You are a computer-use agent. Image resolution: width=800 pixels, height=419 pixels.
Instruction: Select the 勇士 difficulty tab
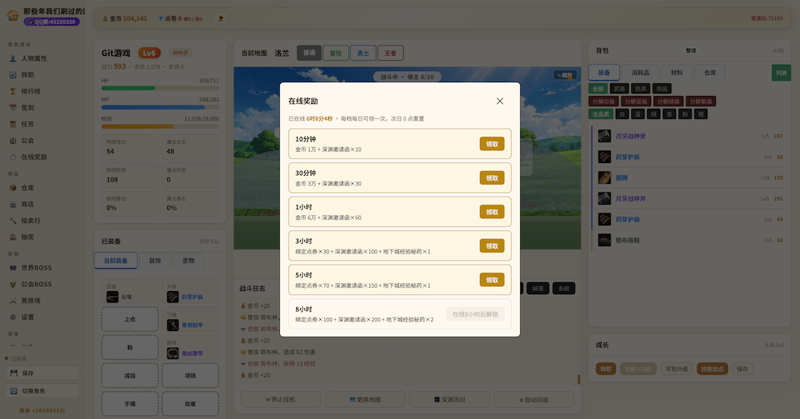tap(363, 53)
